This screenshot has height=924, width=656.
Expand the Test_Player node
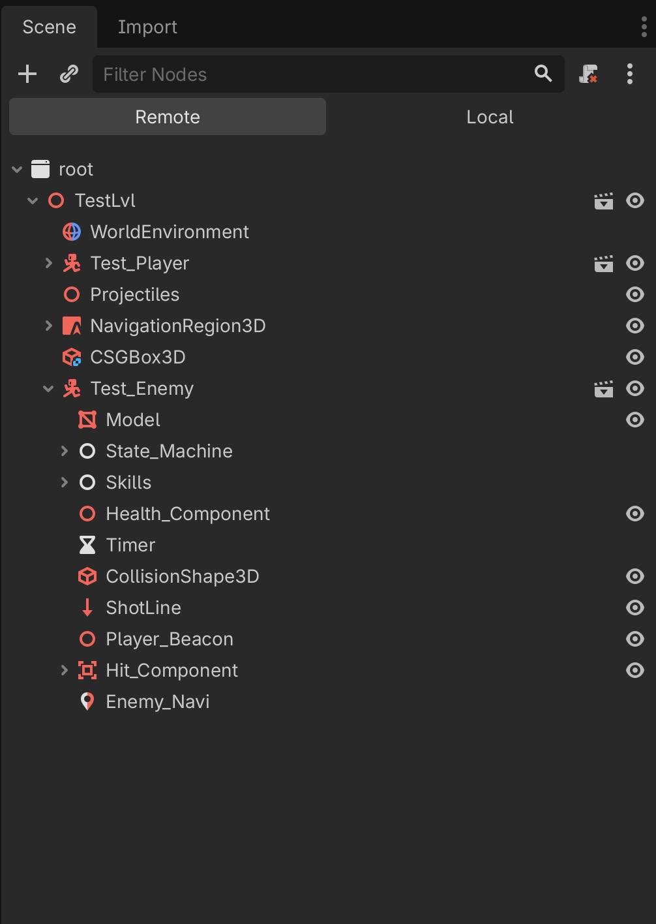click(x=48, y=263)
